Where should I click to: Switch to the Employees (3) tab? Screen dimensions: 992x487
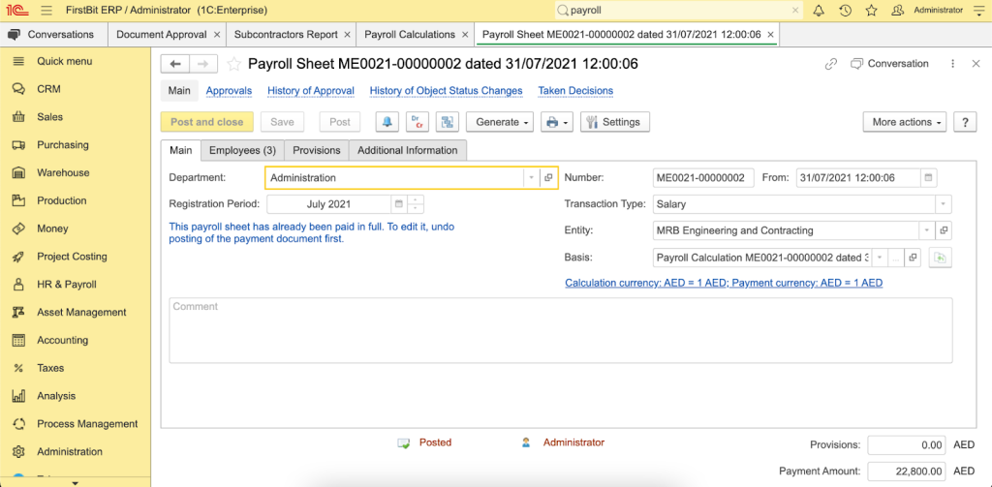[x=242, y=150]
